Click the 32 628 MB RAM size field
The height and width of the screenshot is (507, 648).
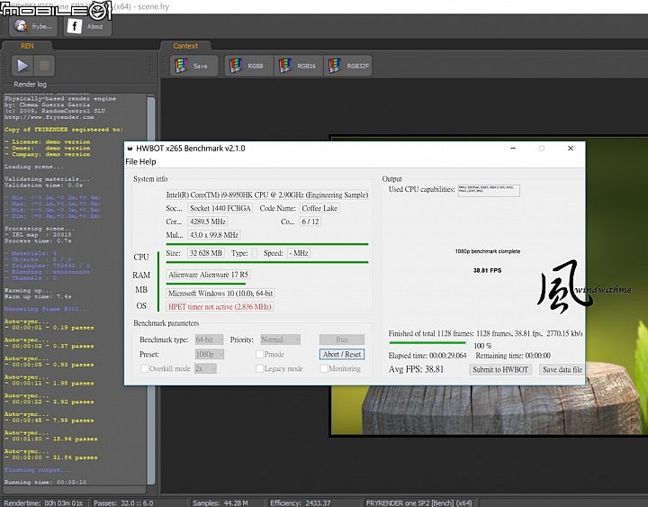click(x=206, y=253)
